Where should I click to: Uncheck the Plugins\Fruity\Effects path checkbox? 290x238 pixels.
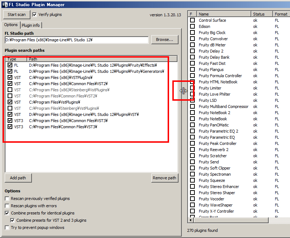pos(10,65)
